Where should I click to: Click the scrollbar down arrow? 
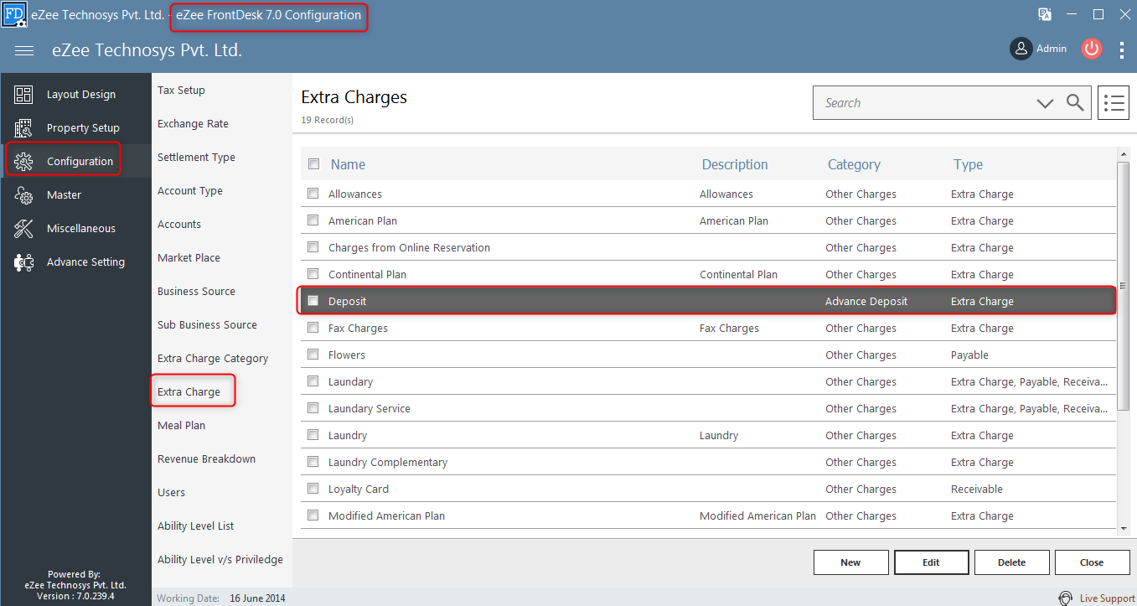pos(1124,529)
